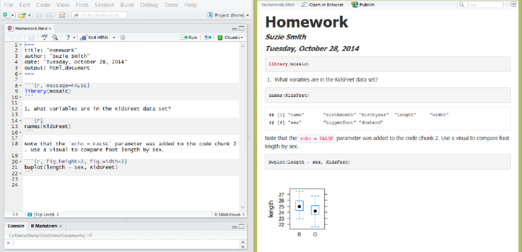
Task: Refresh the HTML preview pane
Action: tap(515, 4)
